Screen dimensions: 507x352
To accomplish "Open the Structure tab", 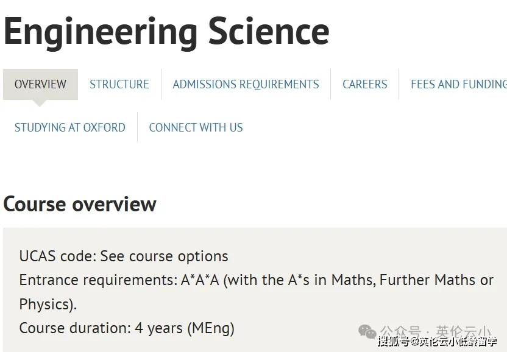I will pos(119,85).
